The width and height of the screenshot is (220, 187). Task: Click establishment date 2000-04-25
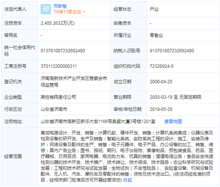[x=161, y=82]
